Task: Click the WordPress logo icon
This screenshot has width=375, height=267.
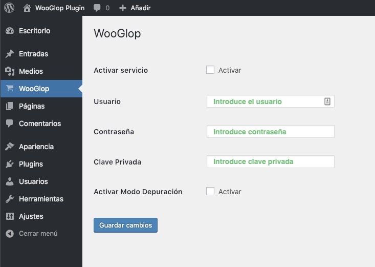Action: 9,8
